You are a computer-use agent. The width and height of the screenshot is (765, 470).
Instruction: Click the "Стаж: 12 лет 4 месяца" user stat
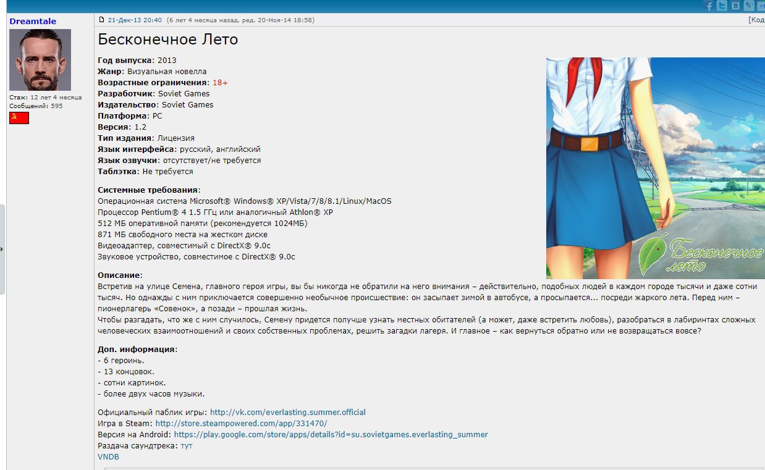click(x=45, y=97)
